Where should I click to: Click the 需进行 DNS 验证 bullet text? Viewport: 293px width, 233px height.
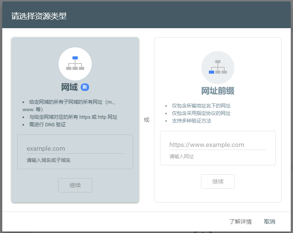click(47, 124)
